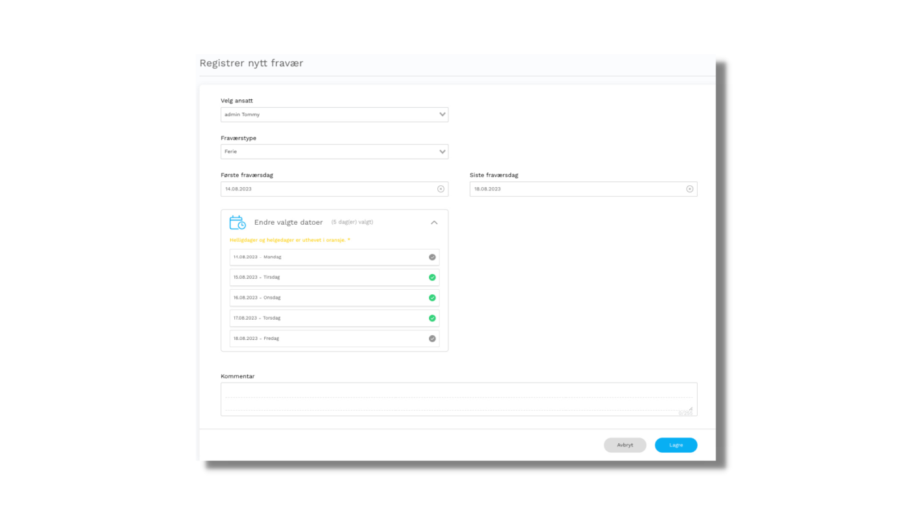Toggle the Fredag check icon
The width and height of the screenshot is (911, 512).
point(432,339)
